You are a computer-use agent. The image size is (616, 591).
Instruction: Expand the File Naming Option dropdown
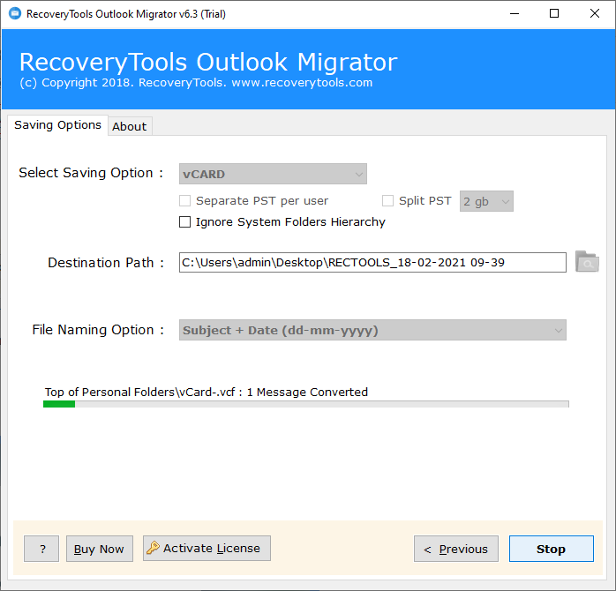click(x=372, y=330)
